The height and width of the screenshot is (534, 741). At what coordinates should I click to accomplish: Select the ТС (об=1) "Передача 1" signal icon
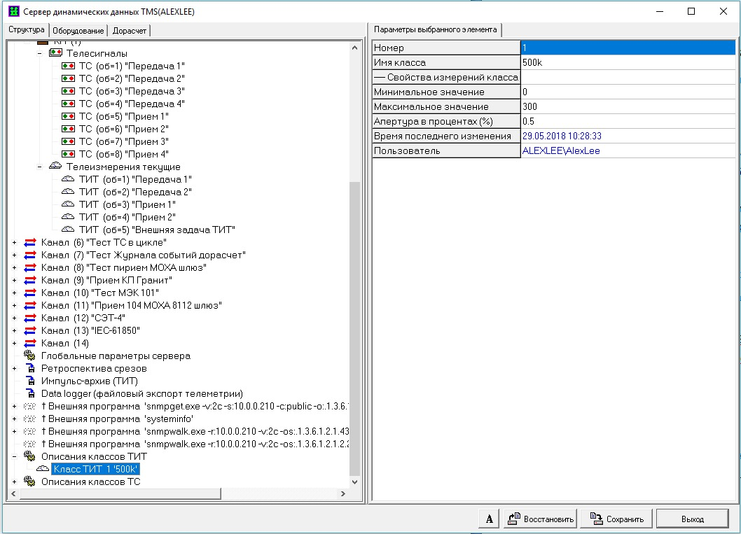pos(69,66)
